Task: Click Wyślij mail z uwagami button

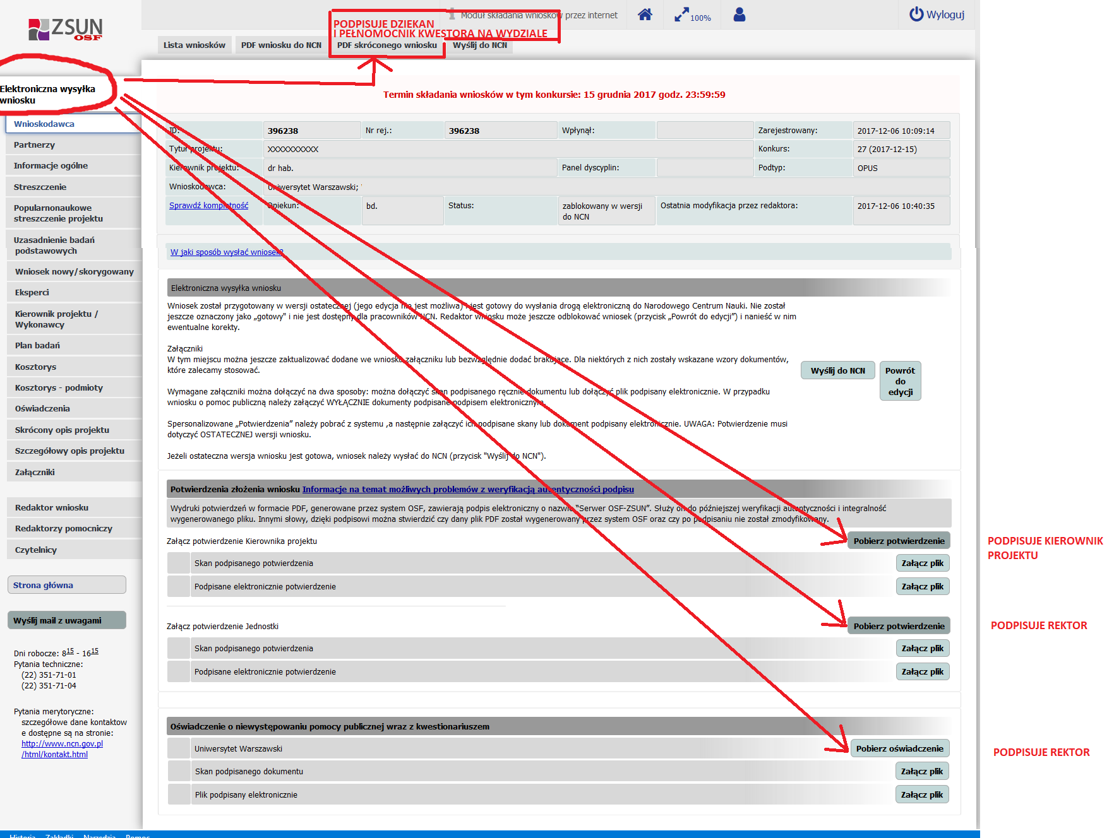Action: pos(66,620)
